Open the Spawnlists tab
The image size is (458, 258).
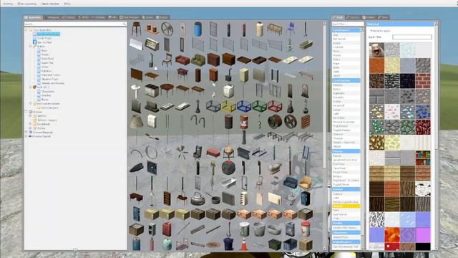tap(33, 17)
